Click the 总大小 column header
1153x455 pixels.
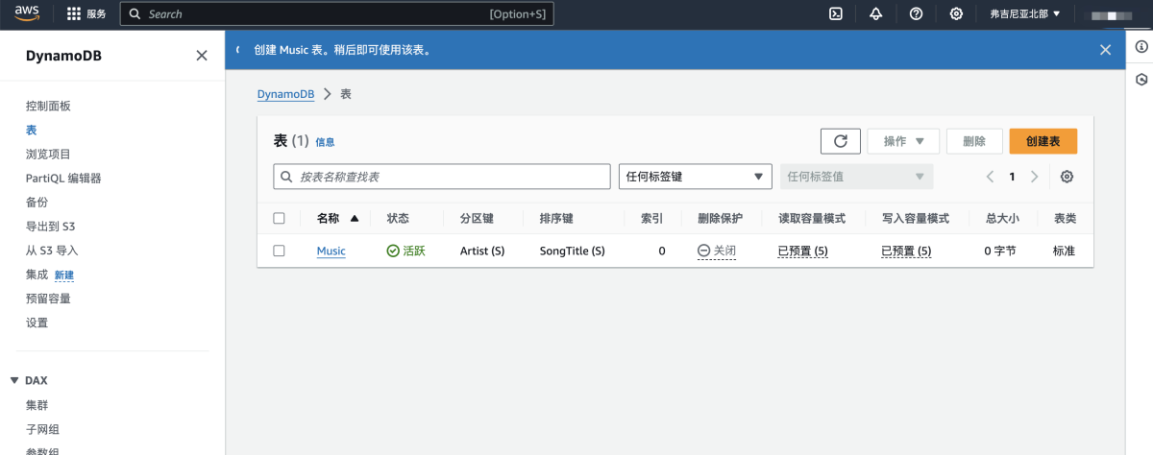pyautogui.click(x=1002, y=219)
